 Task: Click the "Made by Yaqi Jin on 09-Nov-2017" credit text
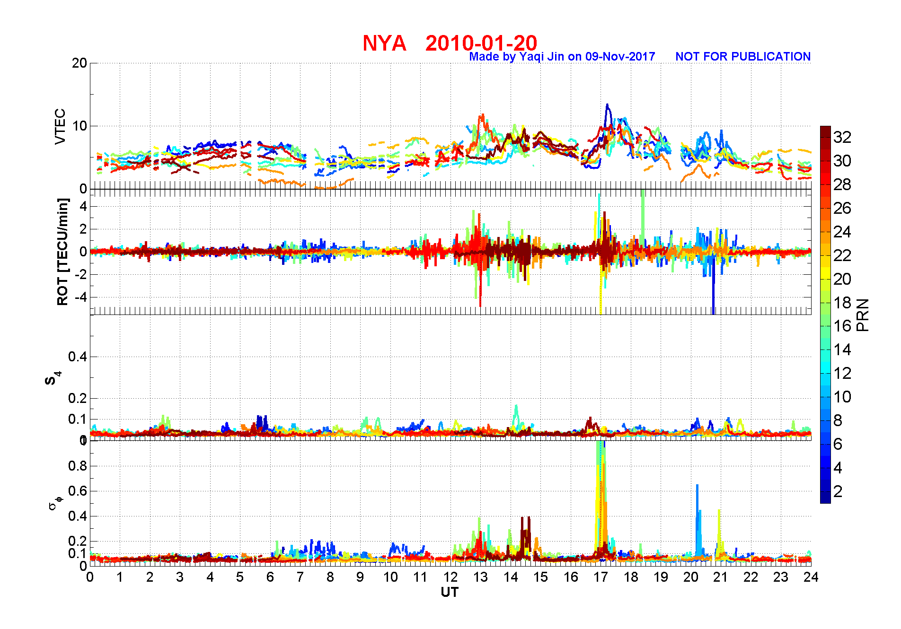562,57
